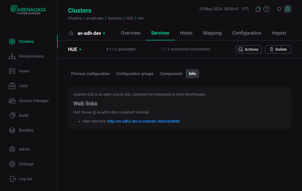Switch to the Mapping tab
The width and height of the screenshot is (302, 191).
pos(212,33)
